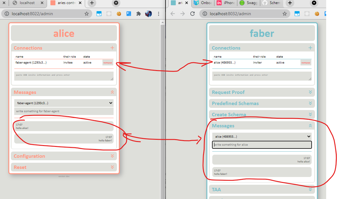View site info for localhost:8032
The height and width of the screenshot is (199, 337).
(x=205, y=14)
